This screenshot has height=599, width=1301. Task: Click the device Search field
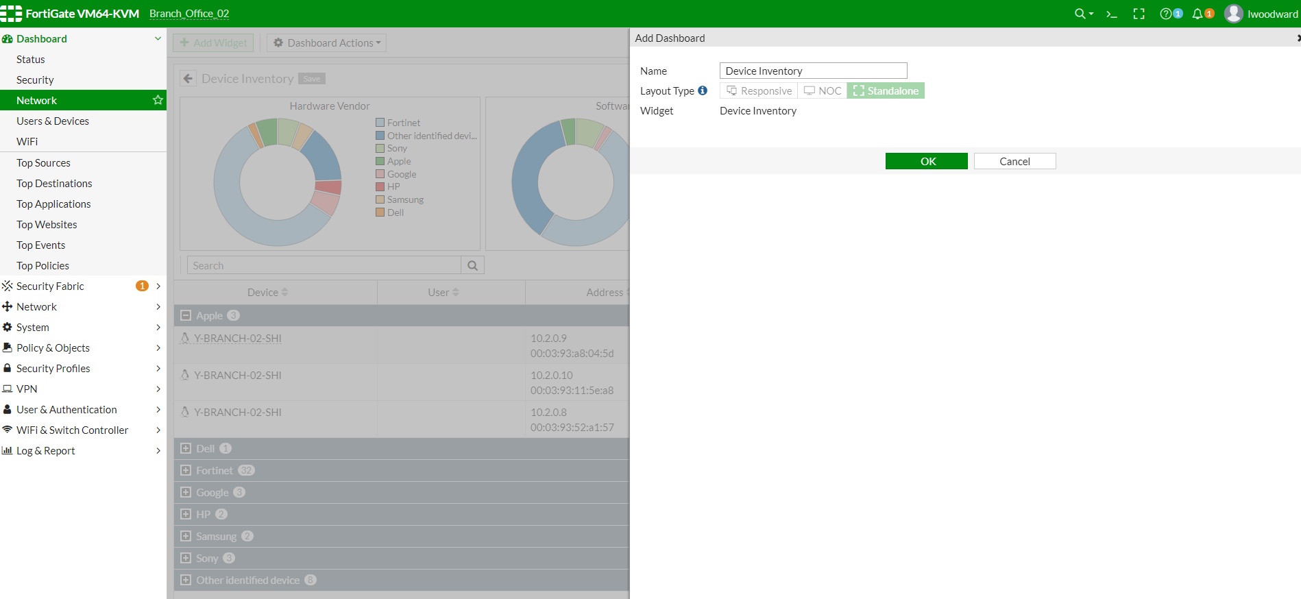(x=324, y=265)
